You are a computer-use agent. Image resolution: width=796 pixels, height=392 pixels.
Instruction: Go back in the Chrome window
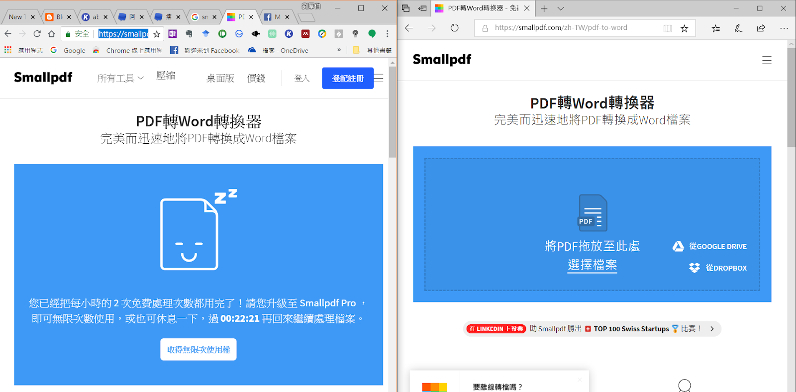point(8,34)
